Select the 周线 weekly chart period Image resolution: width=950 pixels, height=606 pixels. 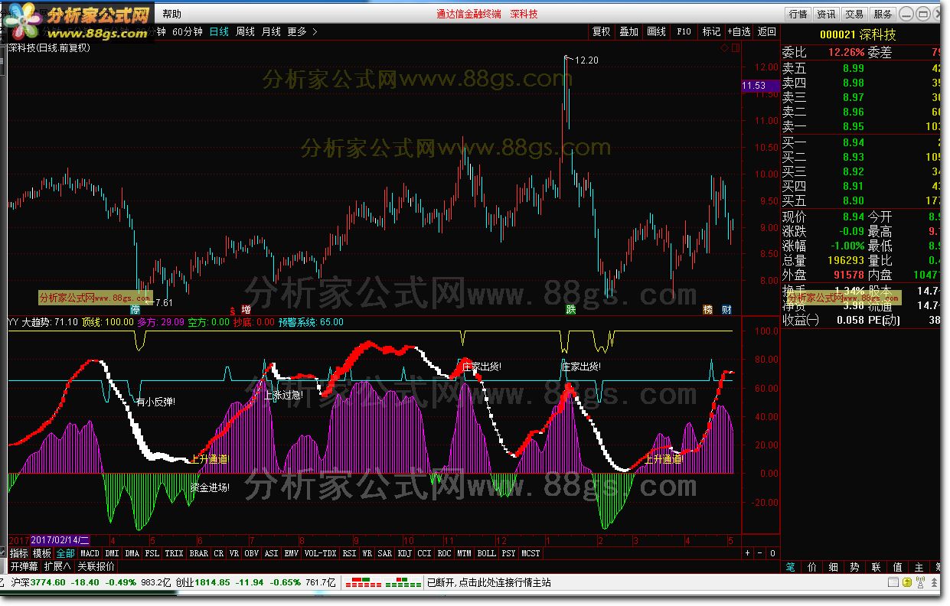[x=245, y=31]
